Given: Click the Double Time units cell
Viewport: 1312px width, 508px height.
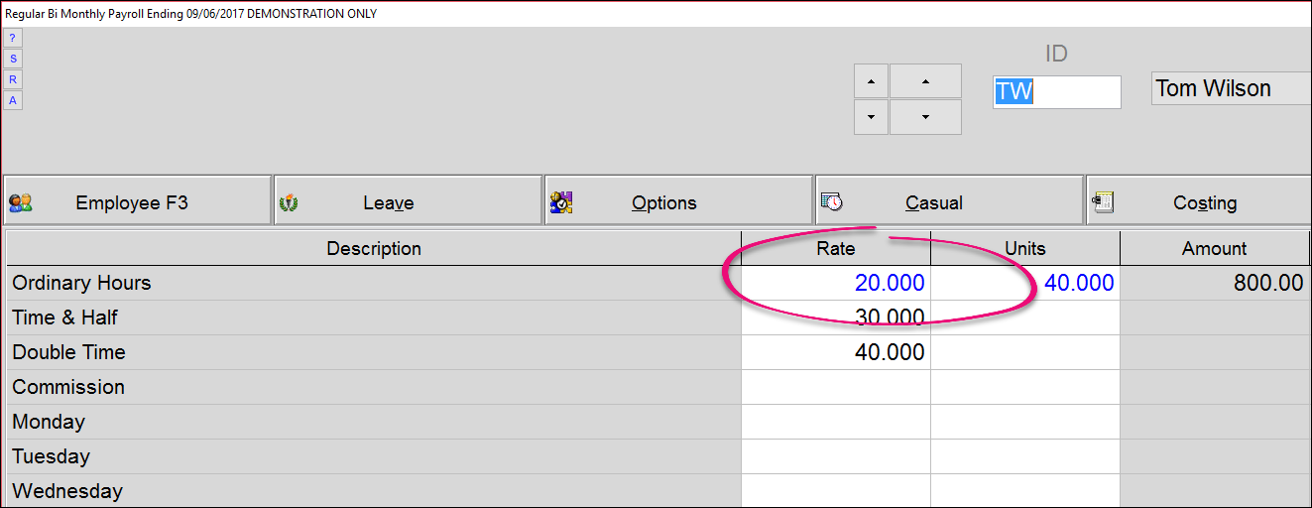Looking at the screenshot, I should coord(1025,352).
